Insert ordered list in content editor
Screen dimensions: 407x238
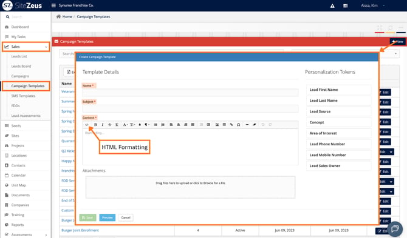click(x=163, y=125)
